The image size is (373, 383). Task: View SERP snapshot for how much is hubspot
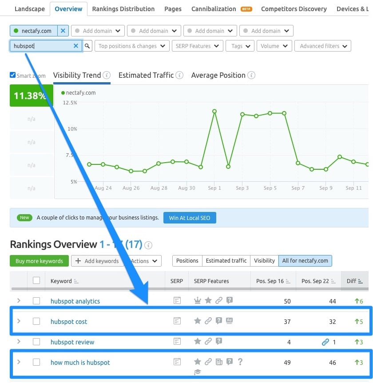[x=177, y=362]
